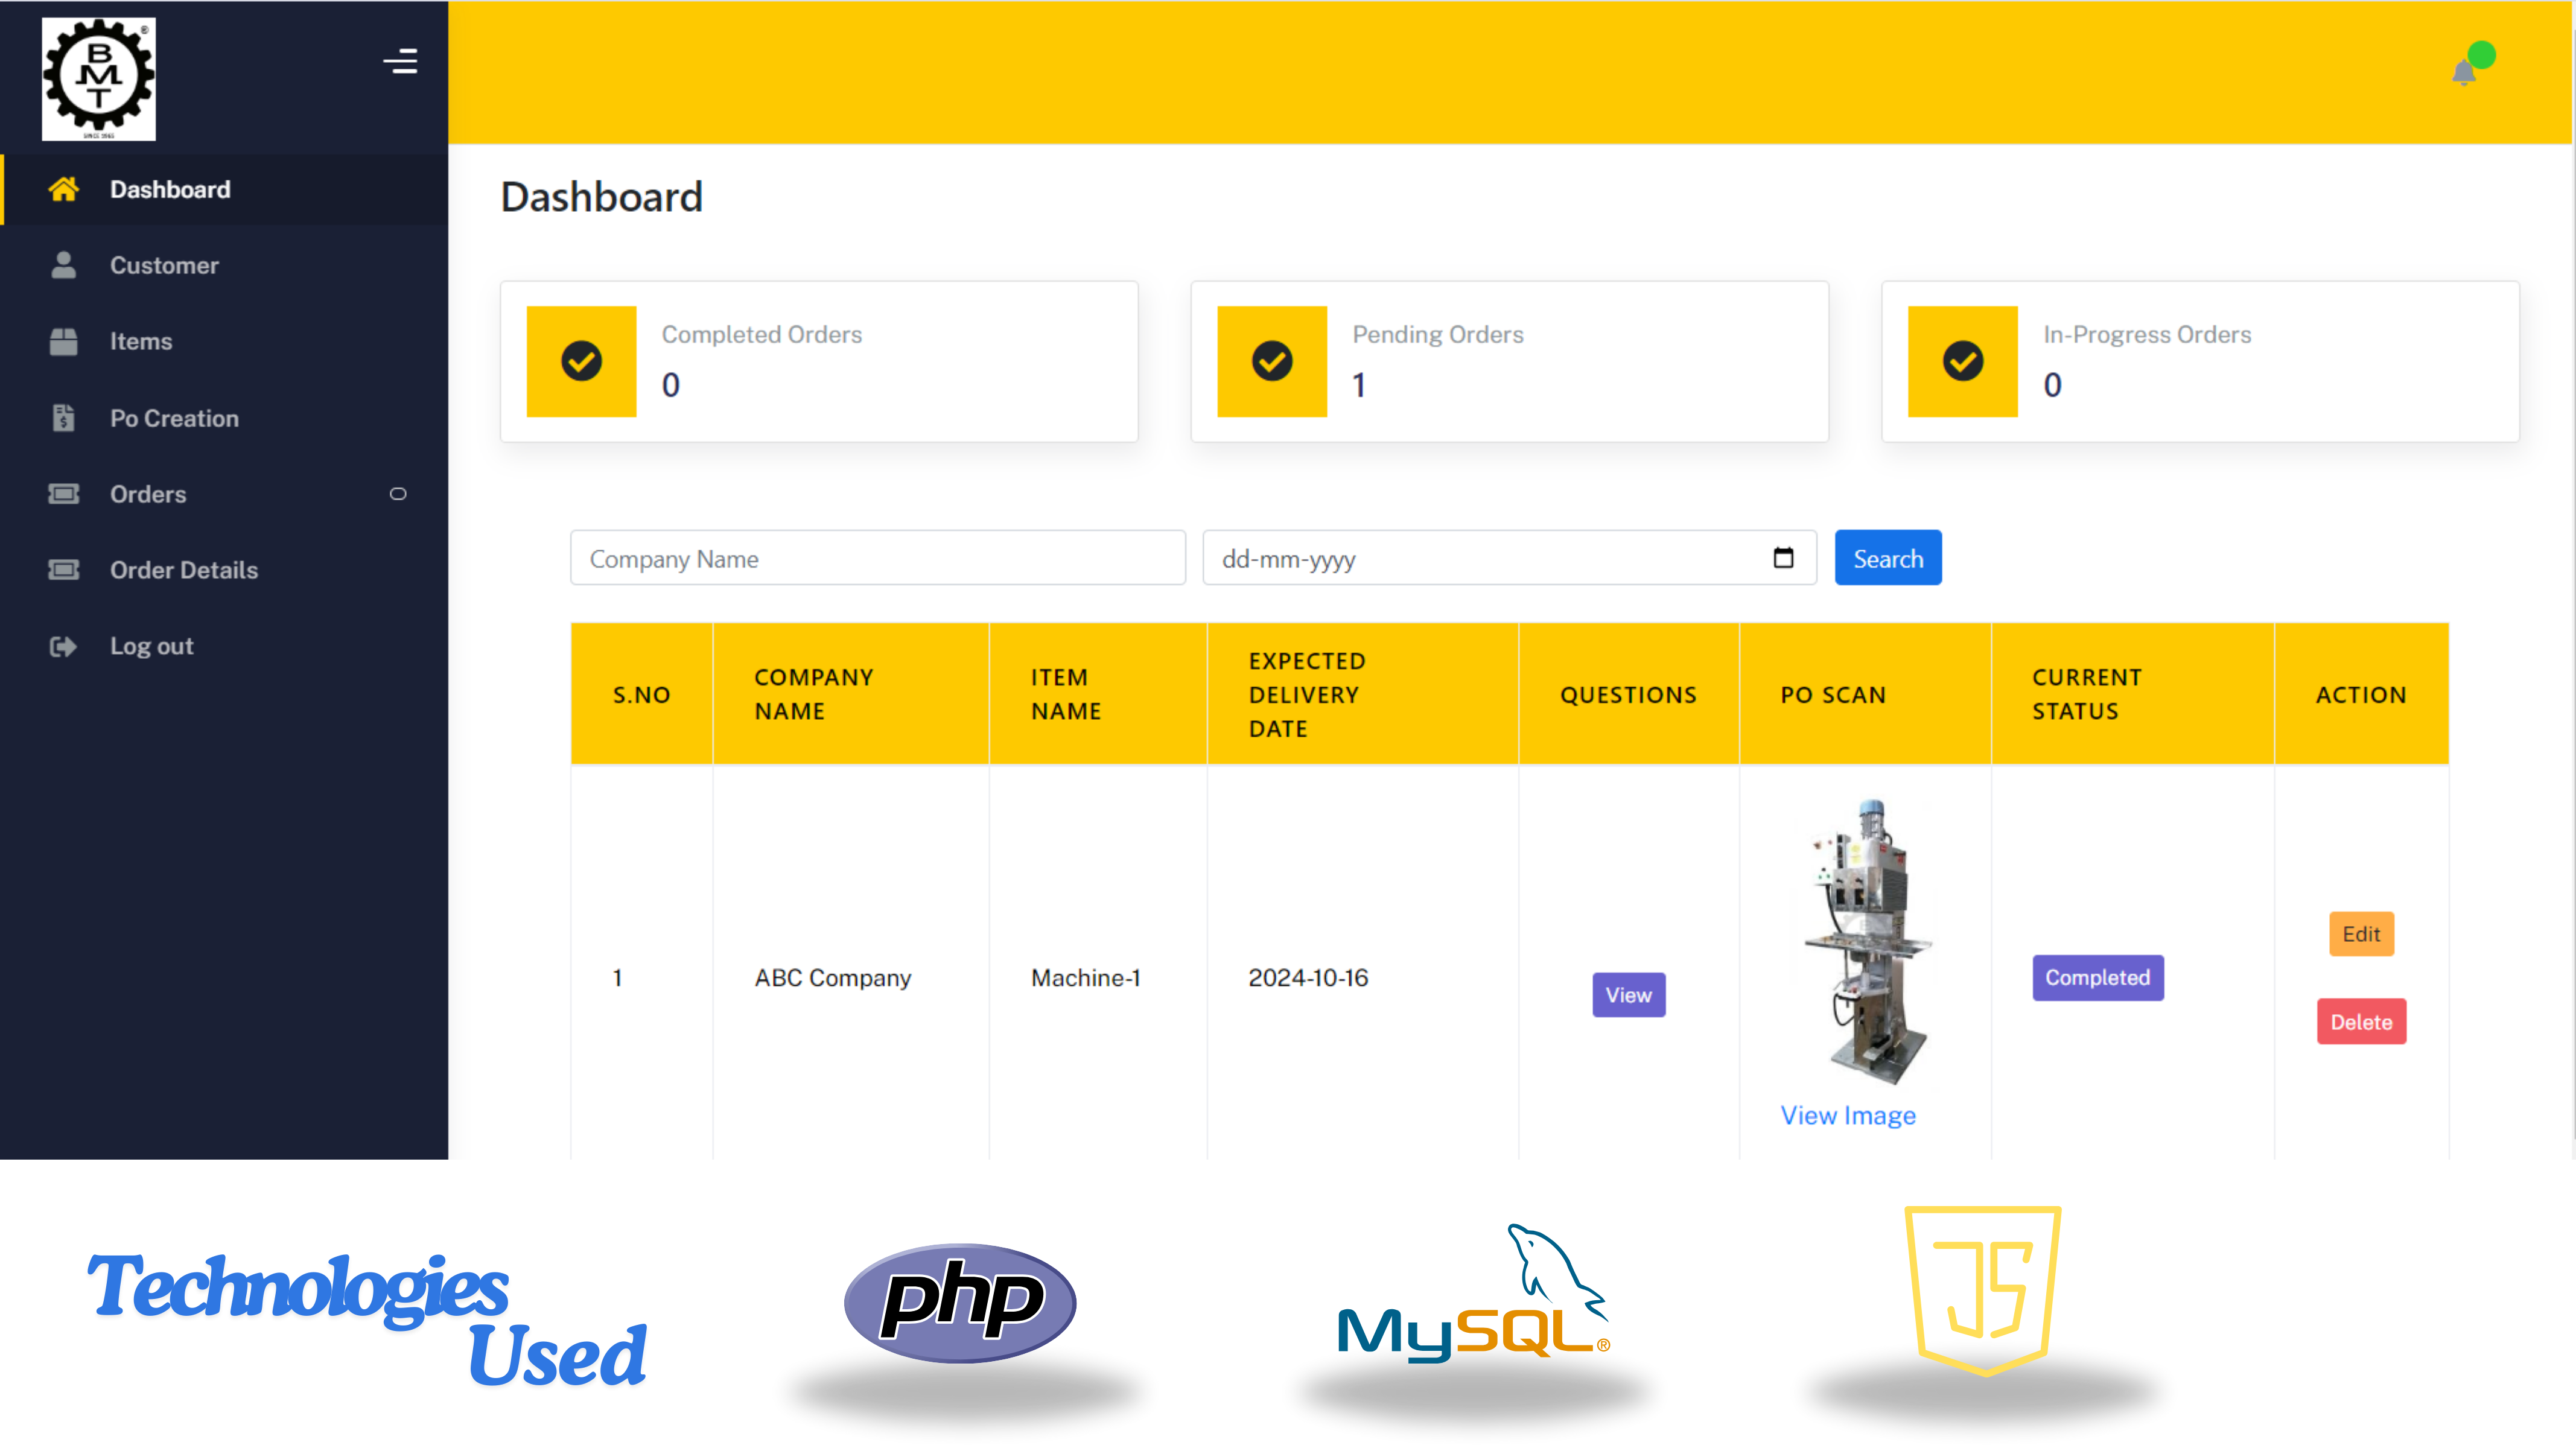Screen dimensions: 2576x1448
Task: Click the Completed Orders checkmark icon
Action: pos(581,361)
